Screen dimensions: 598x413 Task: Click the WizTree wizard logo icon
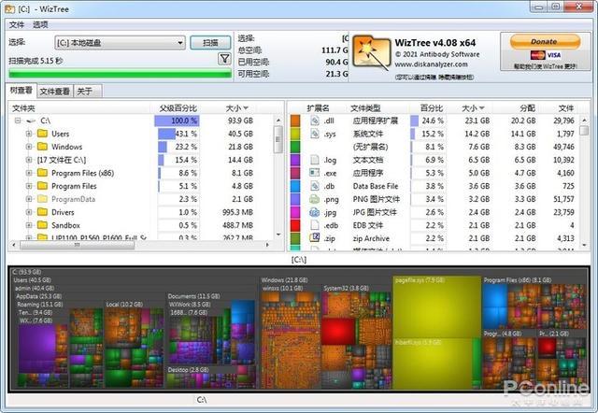(x=372, y=53)
